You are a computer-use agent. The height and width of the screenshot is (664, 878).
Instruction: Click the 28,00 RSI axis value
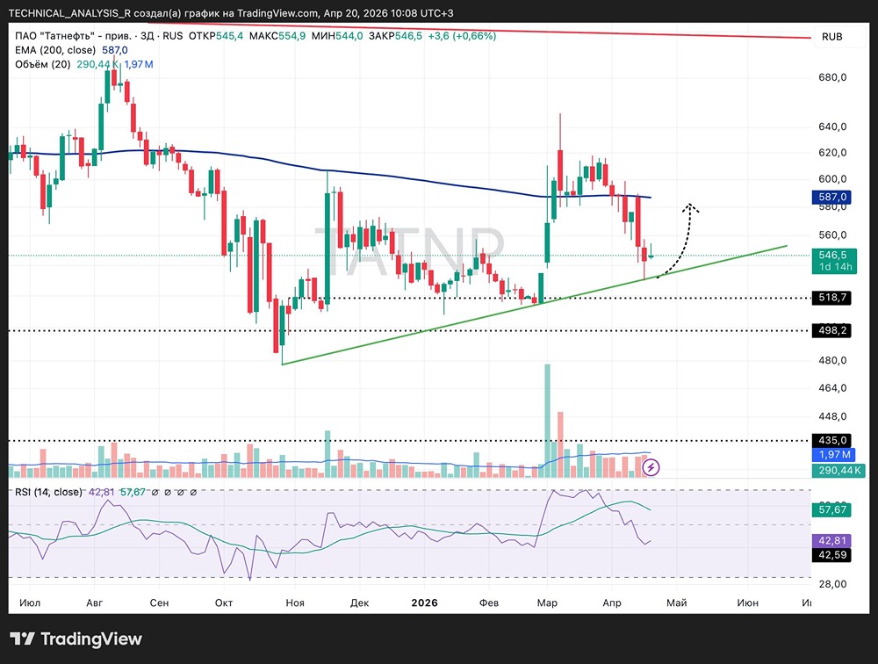(832, 584)
